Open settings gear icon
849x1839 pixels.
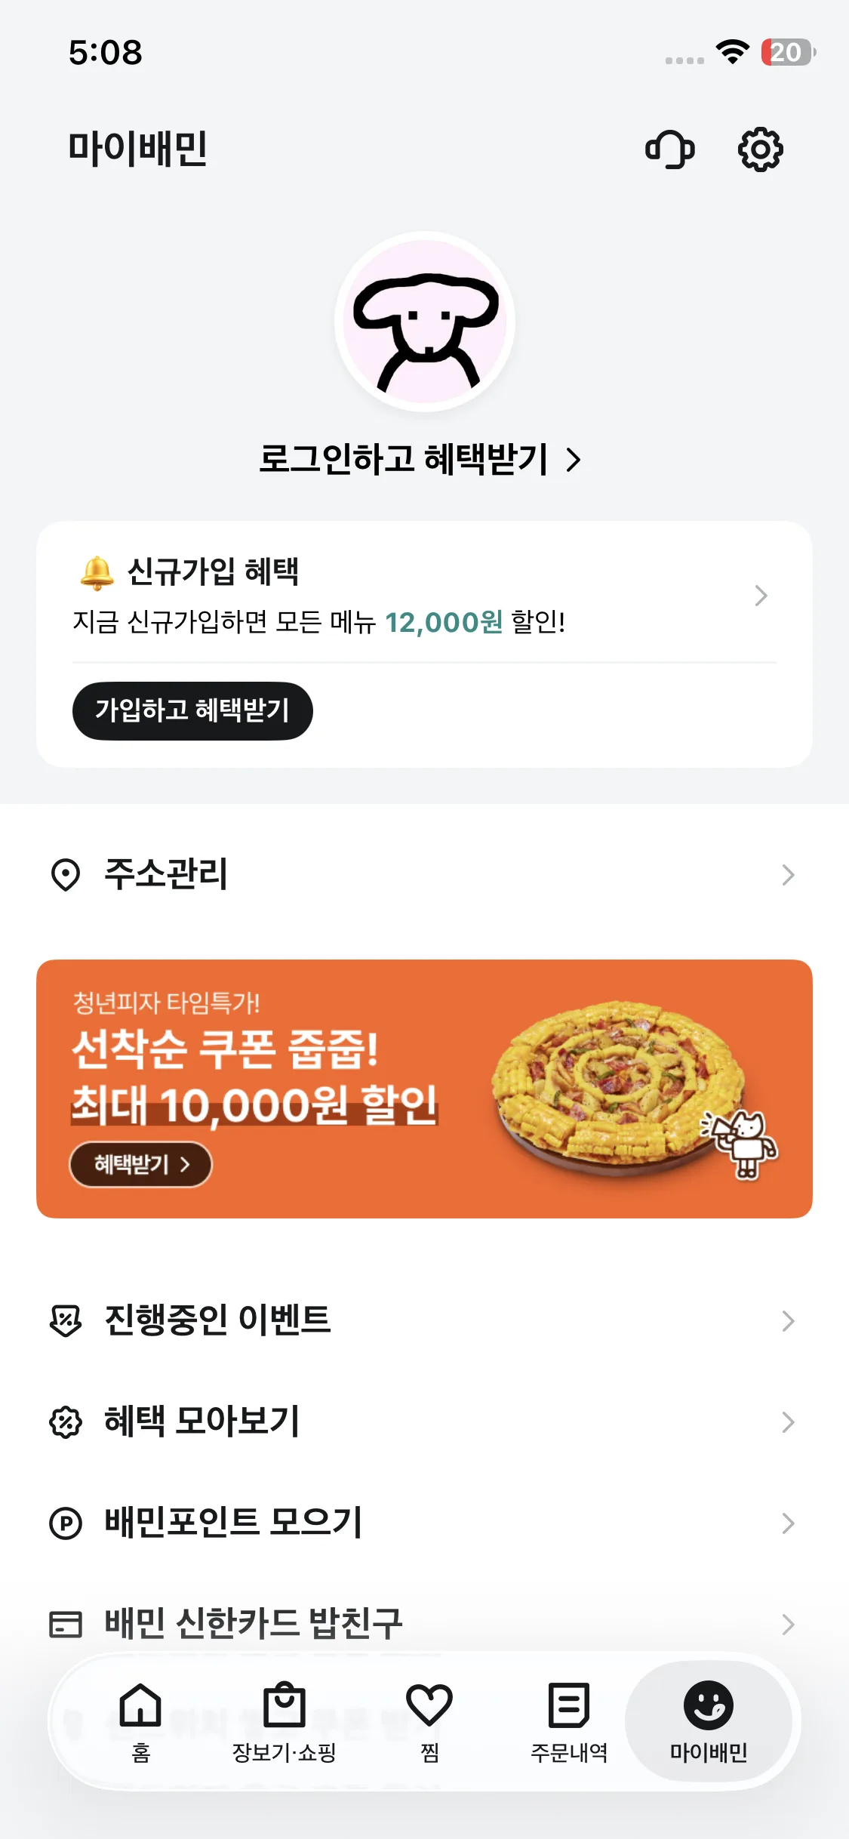point(760,149)
